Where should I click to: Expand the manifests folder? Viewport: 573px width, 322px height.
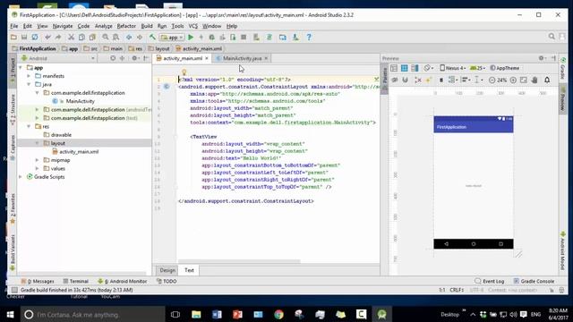[29, 76]
